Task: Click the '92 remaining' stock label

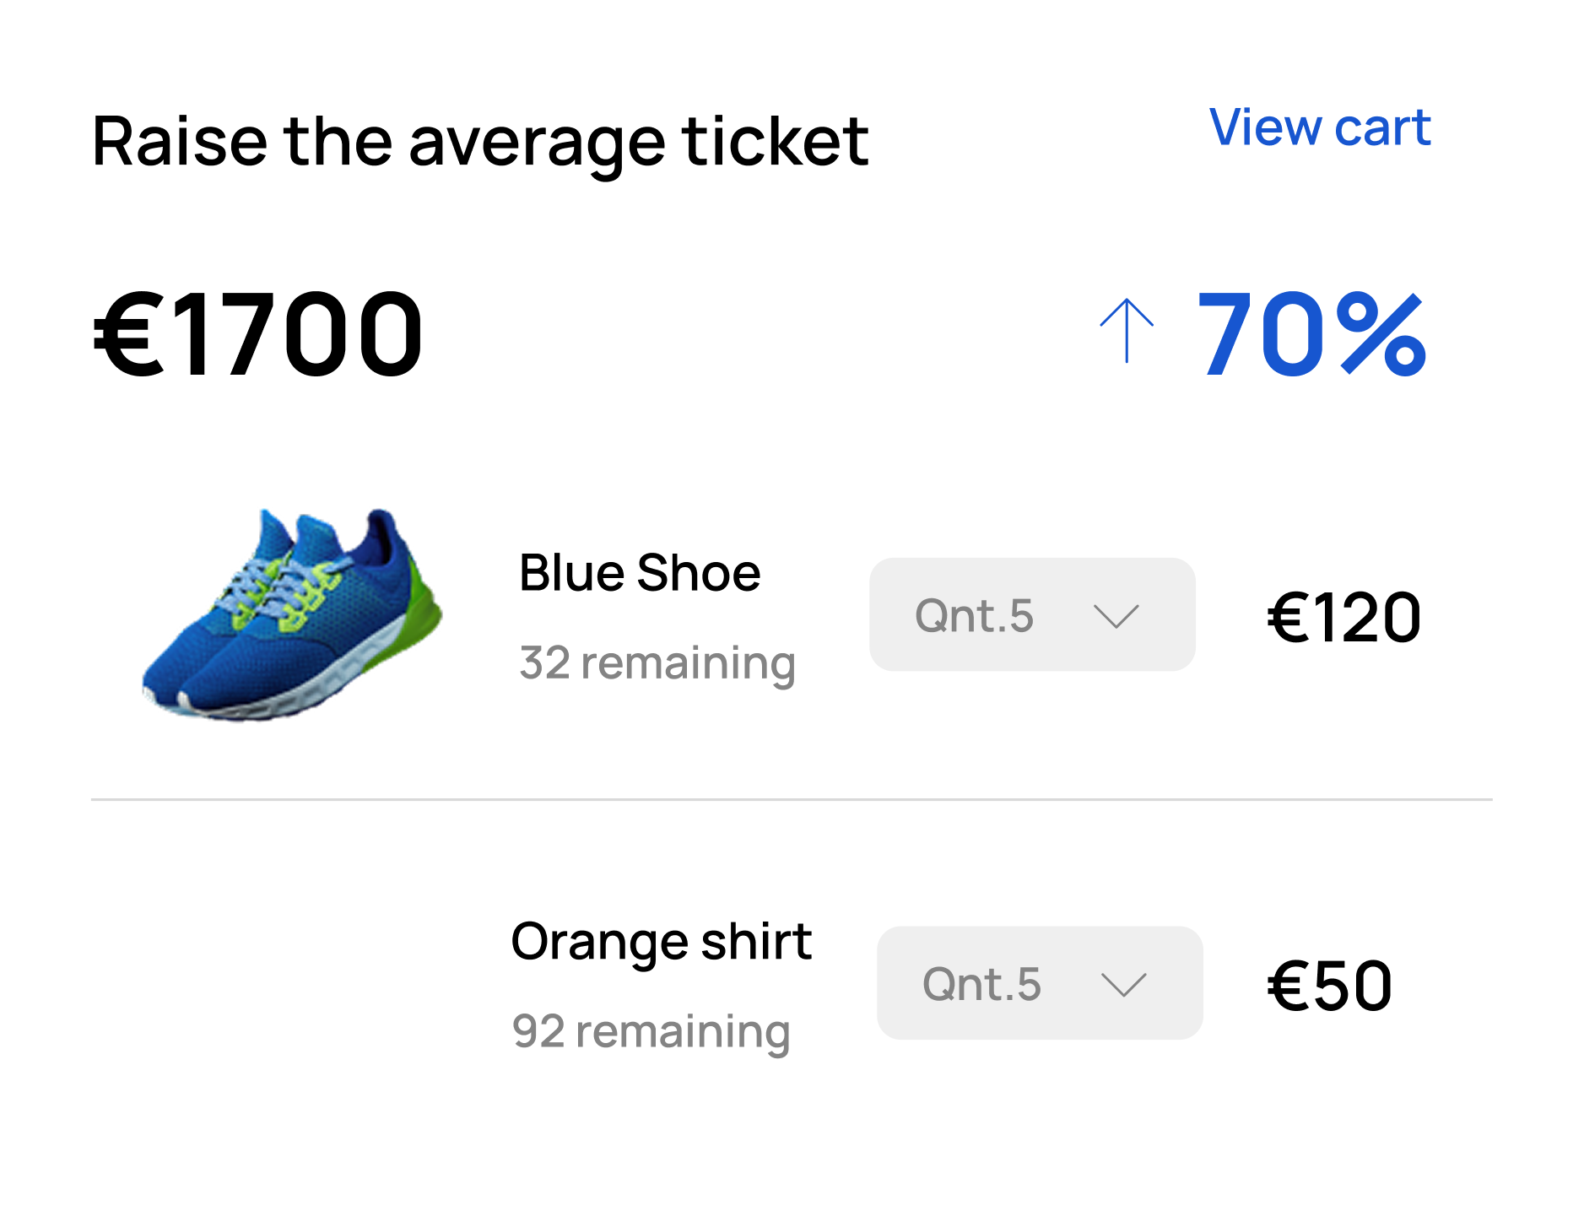Action: 651,1032
